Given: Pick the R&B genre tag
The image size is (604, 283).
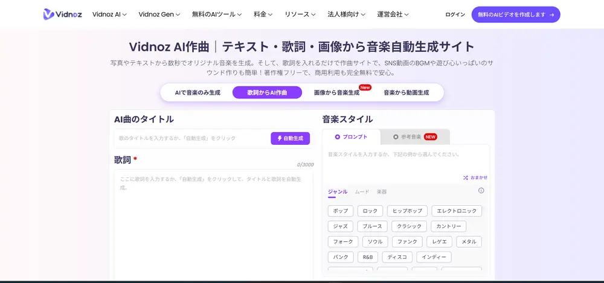Looking at the screenshot, I should click(368, 257).
